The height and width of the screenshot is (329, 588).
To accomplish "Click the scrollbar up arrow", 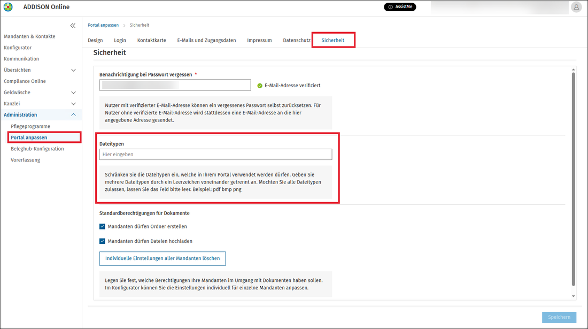I will [x=574, y=70].
